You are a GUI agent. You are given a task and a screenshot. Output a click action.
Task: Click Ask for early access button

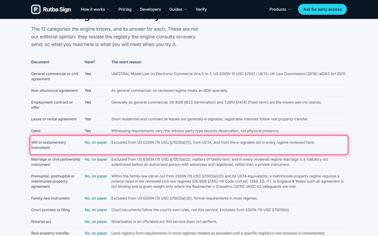coord(322,9)
